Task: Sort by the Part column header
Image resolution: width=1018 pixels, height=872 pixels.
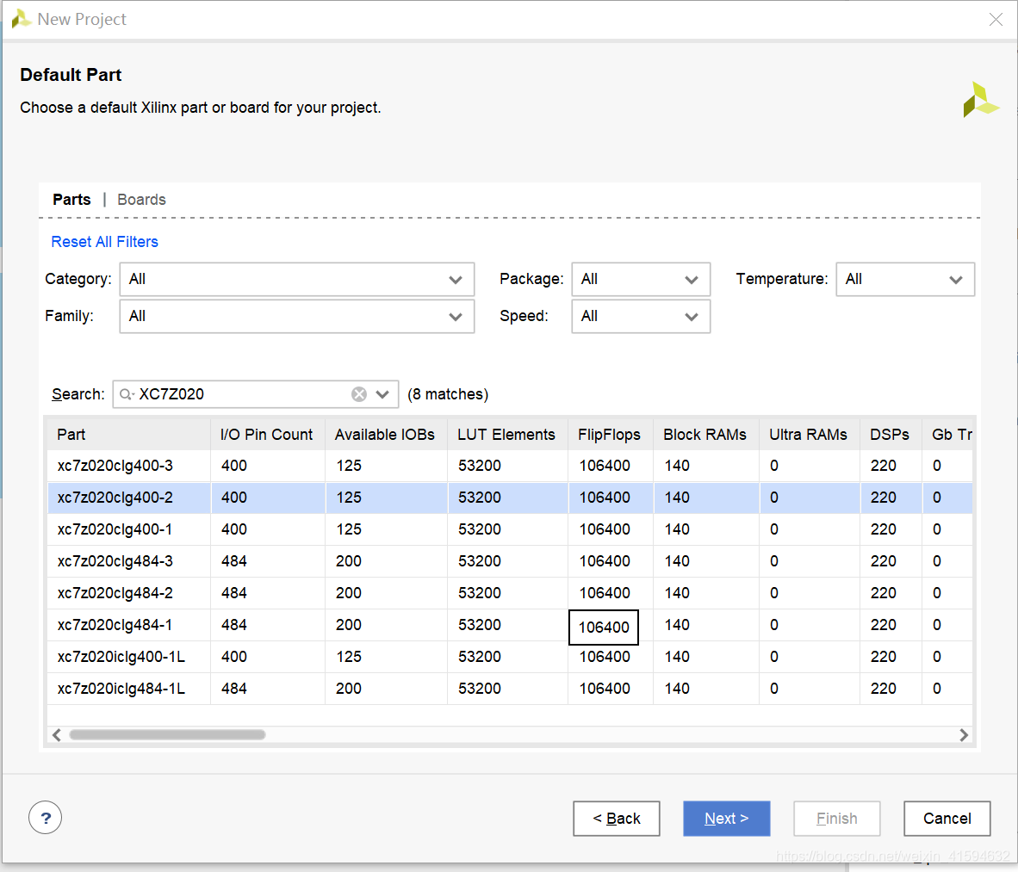Action: tap(129, 434)
